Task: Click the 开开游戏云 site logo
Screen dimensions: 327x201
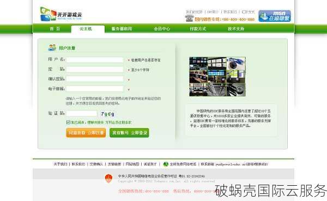Action: 61,14
